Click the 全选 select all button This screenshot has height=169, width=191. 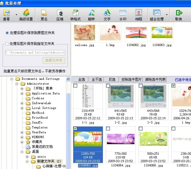(81, 79)
